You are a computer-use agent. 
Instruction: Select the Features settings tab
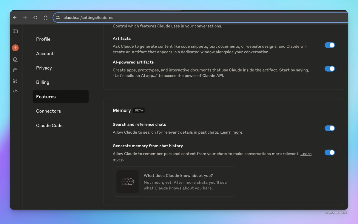[61, 97]
